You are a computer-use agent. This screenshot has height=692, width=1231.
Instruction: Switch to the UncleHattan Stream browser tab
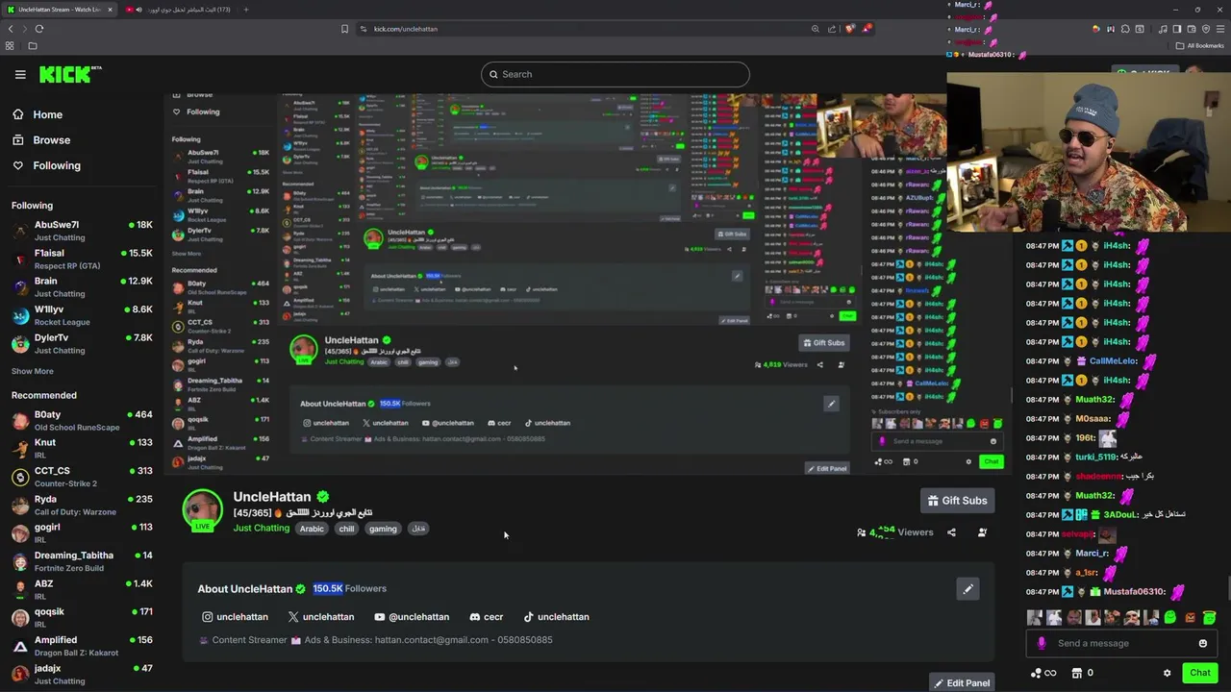pos(58,10)
